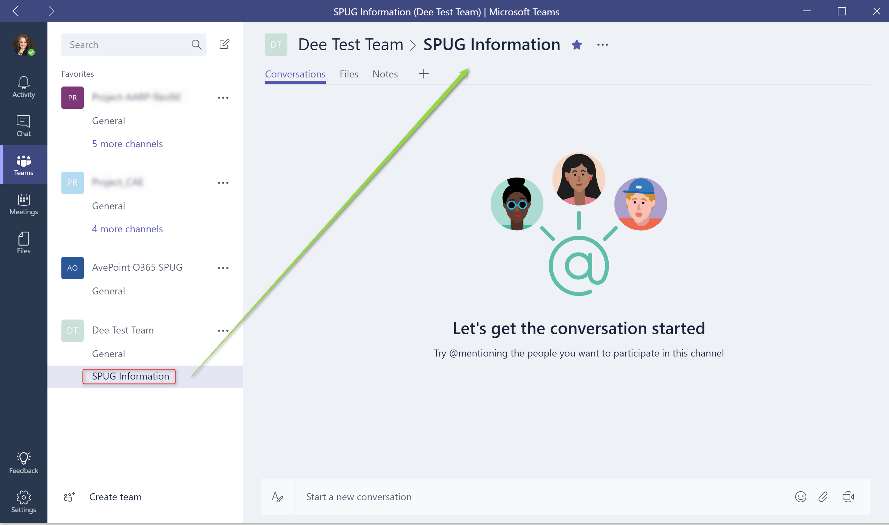Select the Teams section in sidebar

23,165
